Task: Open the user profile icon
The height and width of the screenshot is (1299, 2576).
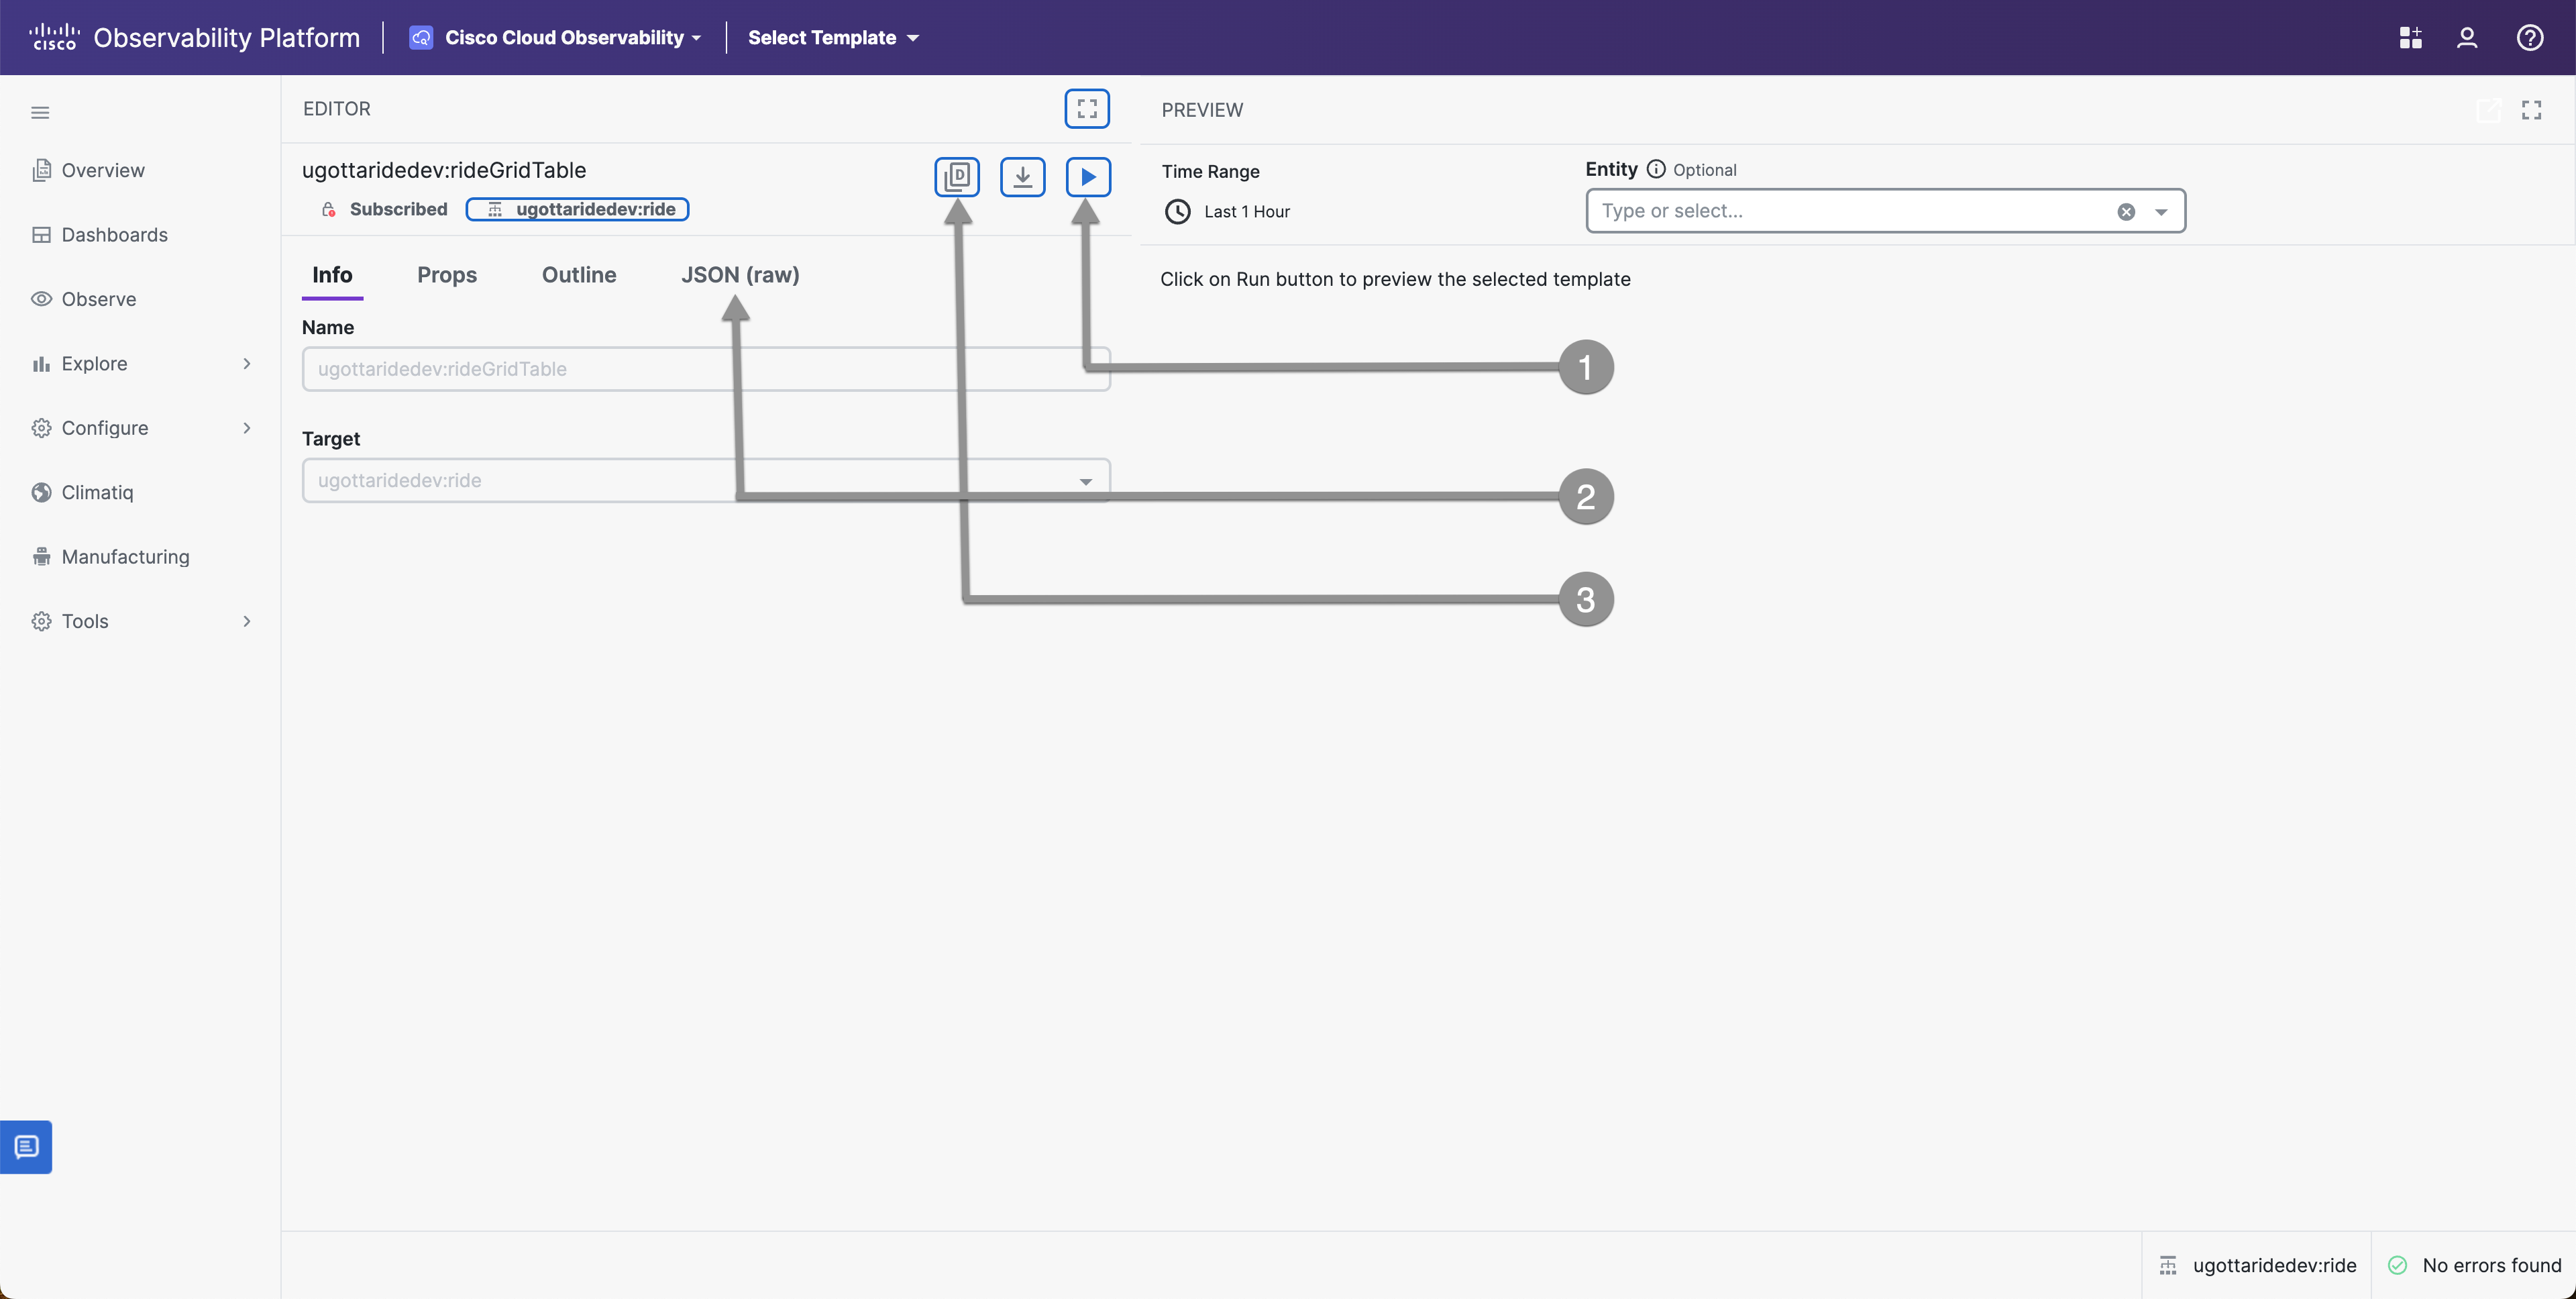Action: (2467, 38)
